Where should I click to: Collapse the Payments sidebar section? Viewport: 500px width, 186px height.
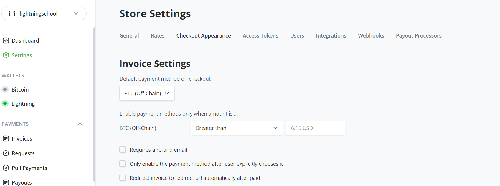pyautogui.click(x=80, y=124)
